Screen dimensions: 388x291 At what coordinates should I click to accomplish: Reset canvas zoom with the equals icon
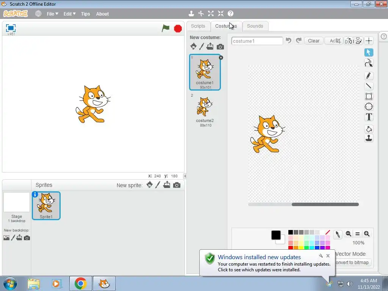(358, 234)
